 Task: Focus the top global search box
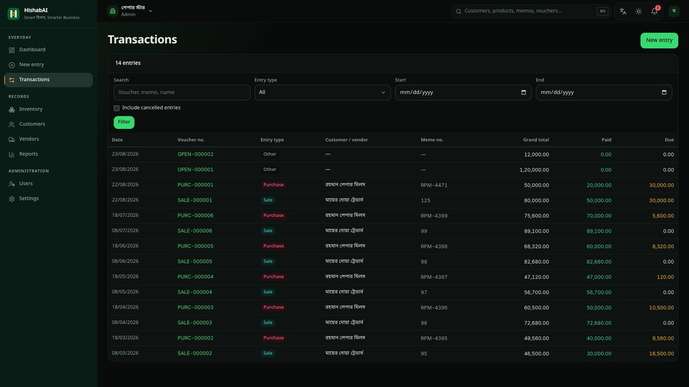click(531, 11)
